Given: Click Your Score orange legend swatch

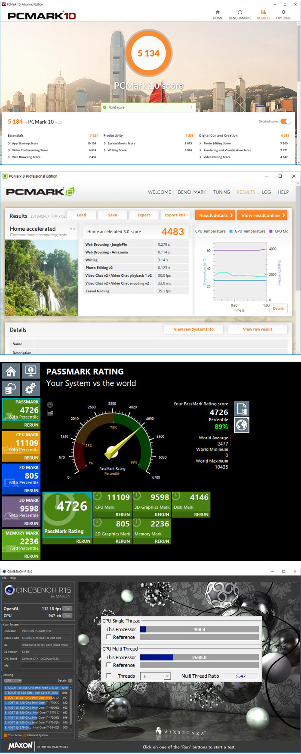Looking at the screenshot, I should 6,735.
